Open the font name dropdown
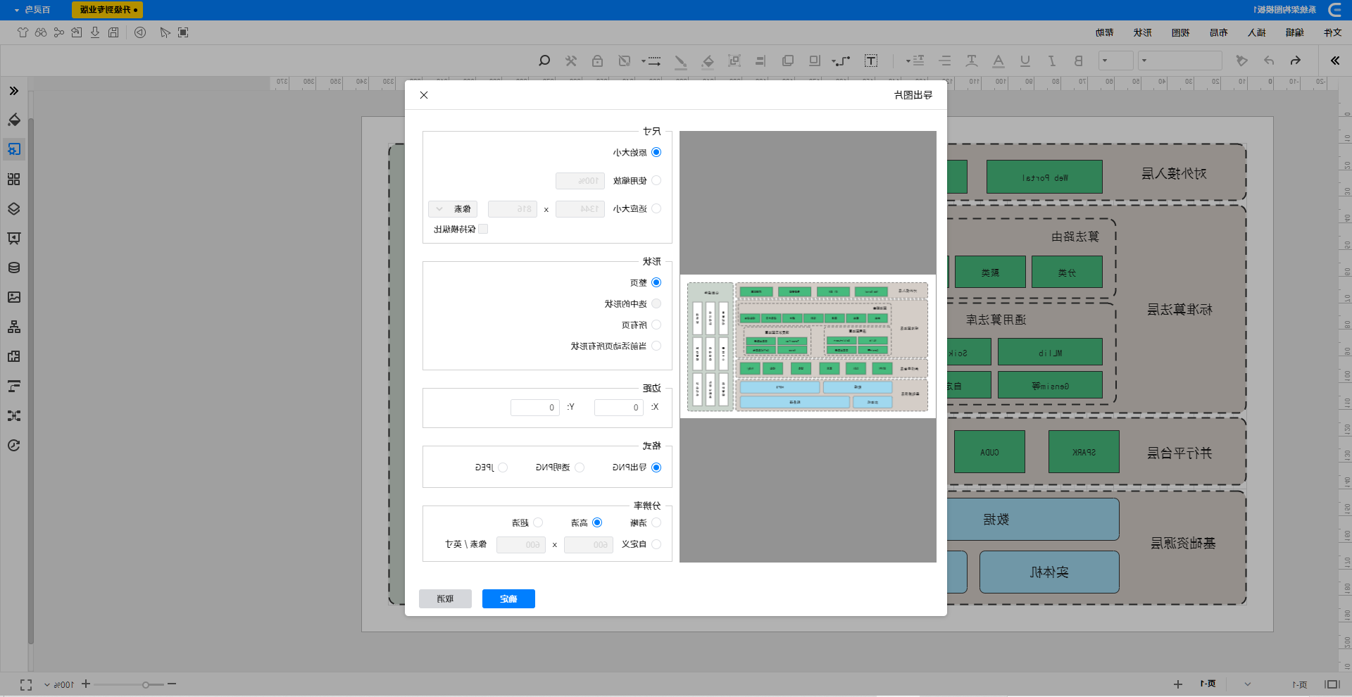The width and height of the screenshot is (1352, 697). (1180, 61)
